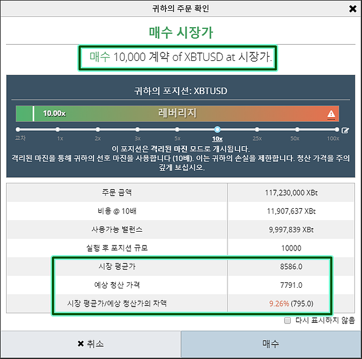Click the 주문 금액 row value
Image resolution: width=362 pixels, height=359 pixels.
coord(291,192)
